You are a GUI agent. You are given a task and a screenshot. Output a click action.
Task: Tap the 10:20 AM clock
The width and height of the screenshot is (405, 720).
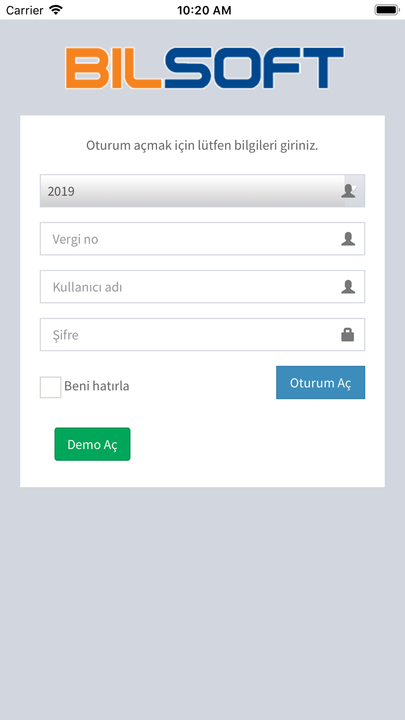(204, 10)
